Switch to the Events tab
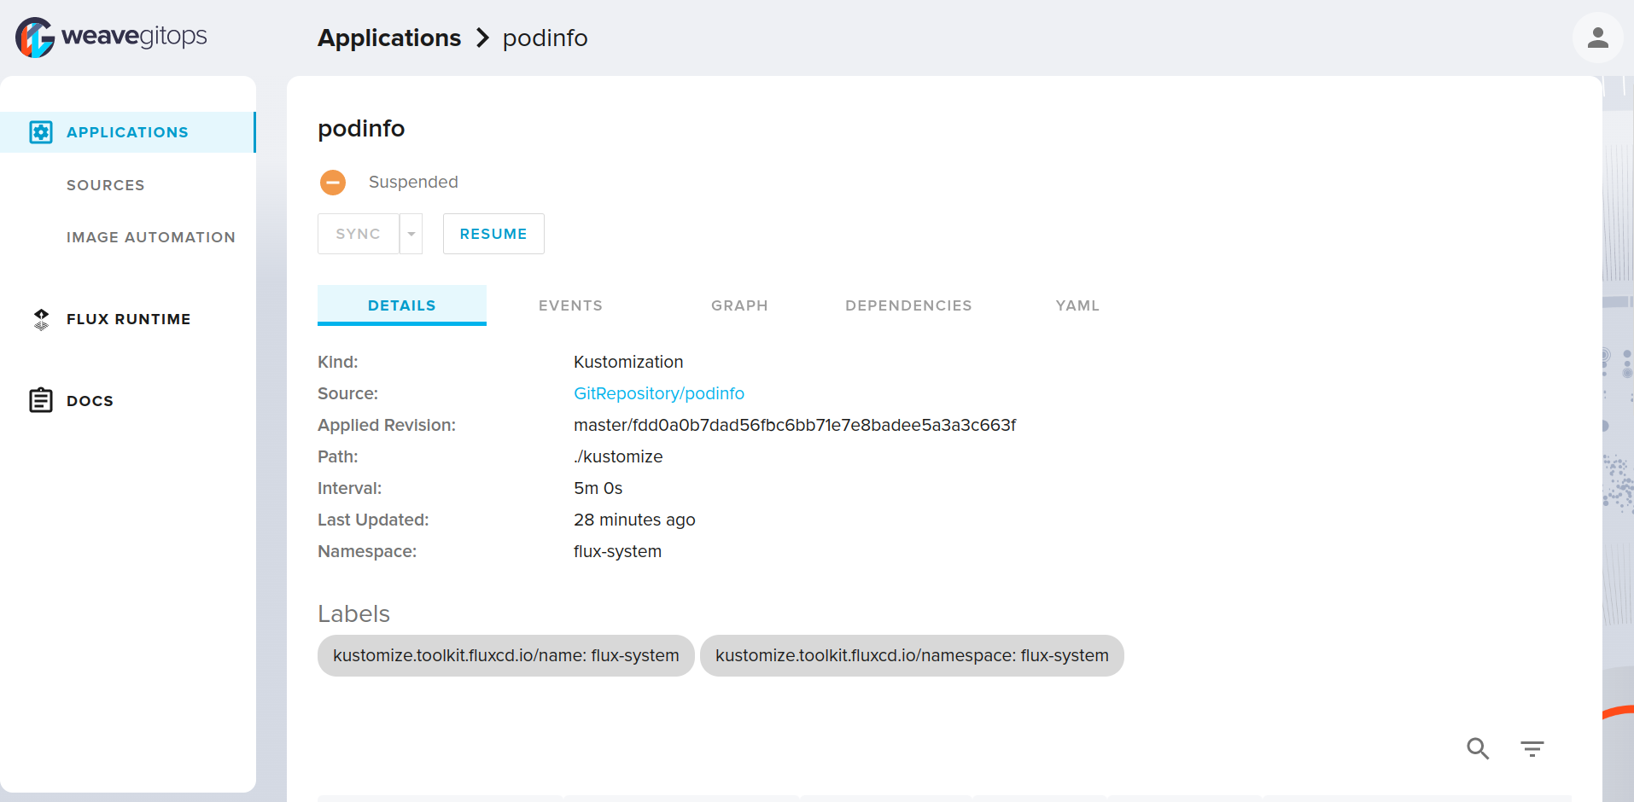This screenshot has width=1634, height=802. click(571, 305)
